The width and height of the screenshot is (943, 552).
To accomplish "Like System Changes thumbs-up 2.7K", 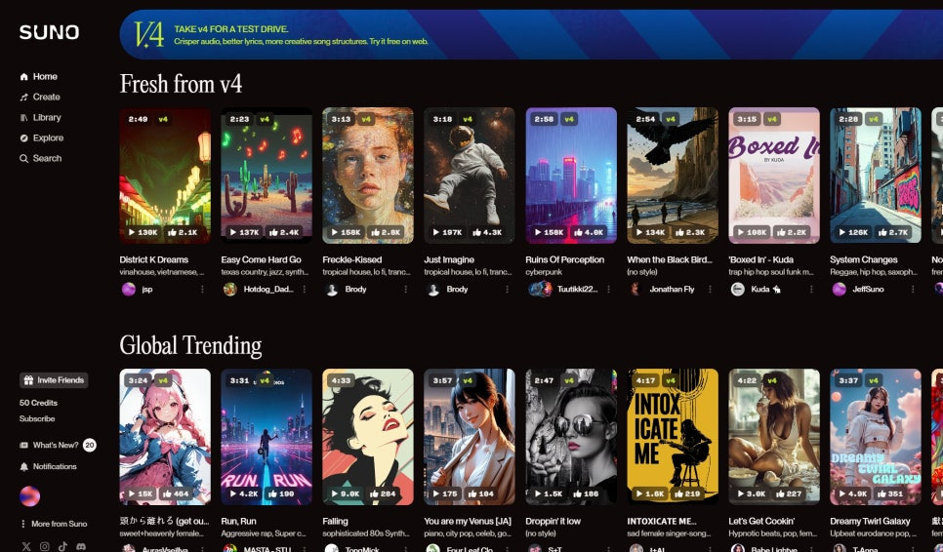I will click(x=893, y=232).
